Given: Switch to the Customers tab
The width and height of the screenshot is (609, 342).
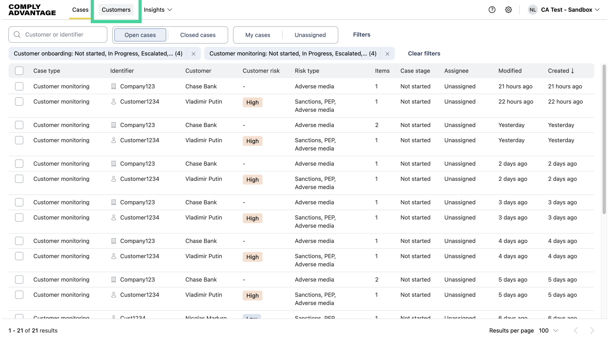Looking at the screenshot, I should point(116,10).
